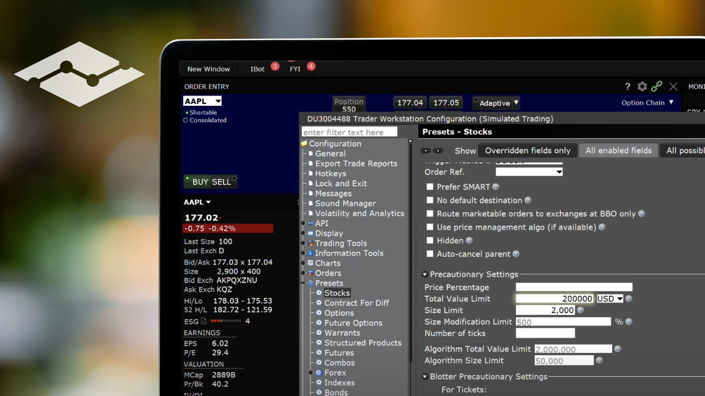Open Order Entry settings gear icon
Image resolution: width=705 pixels, height=396 pixels.
coord(642,87)
